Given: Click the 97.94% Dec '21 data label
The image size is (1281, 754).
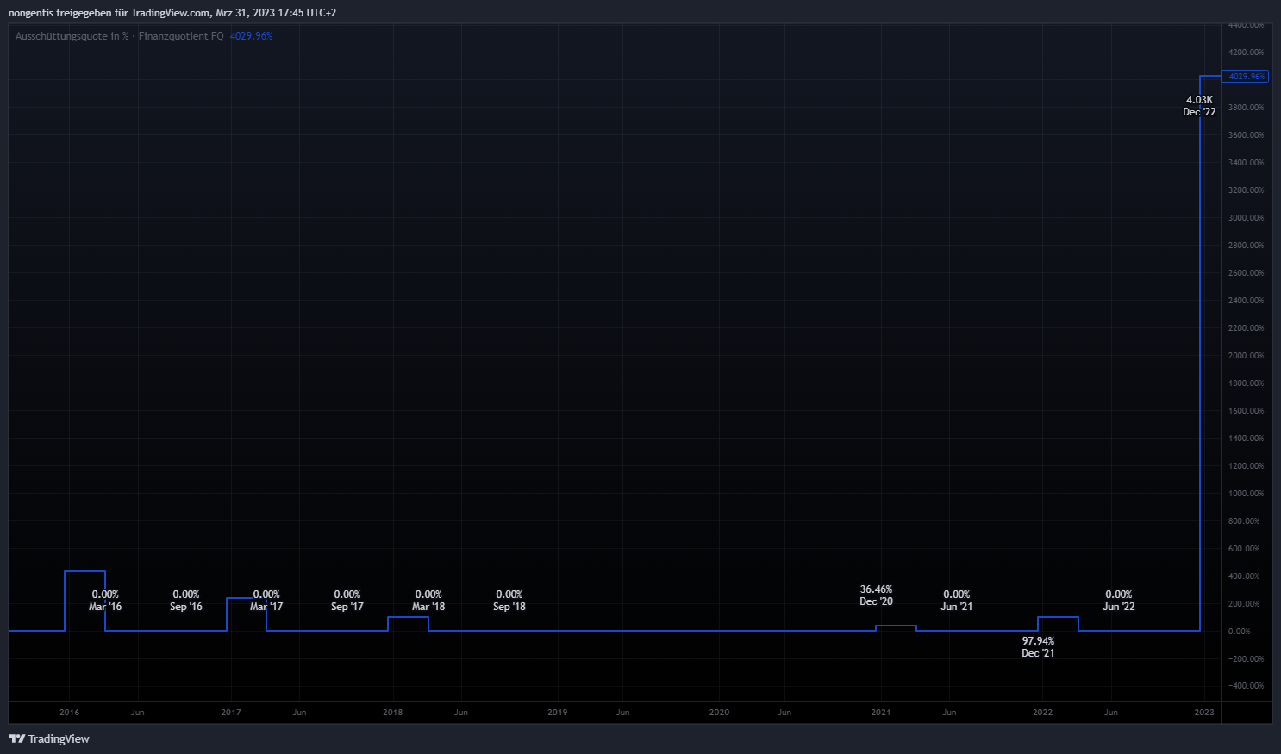Looking at the screenshot, I should point(1038,647).
